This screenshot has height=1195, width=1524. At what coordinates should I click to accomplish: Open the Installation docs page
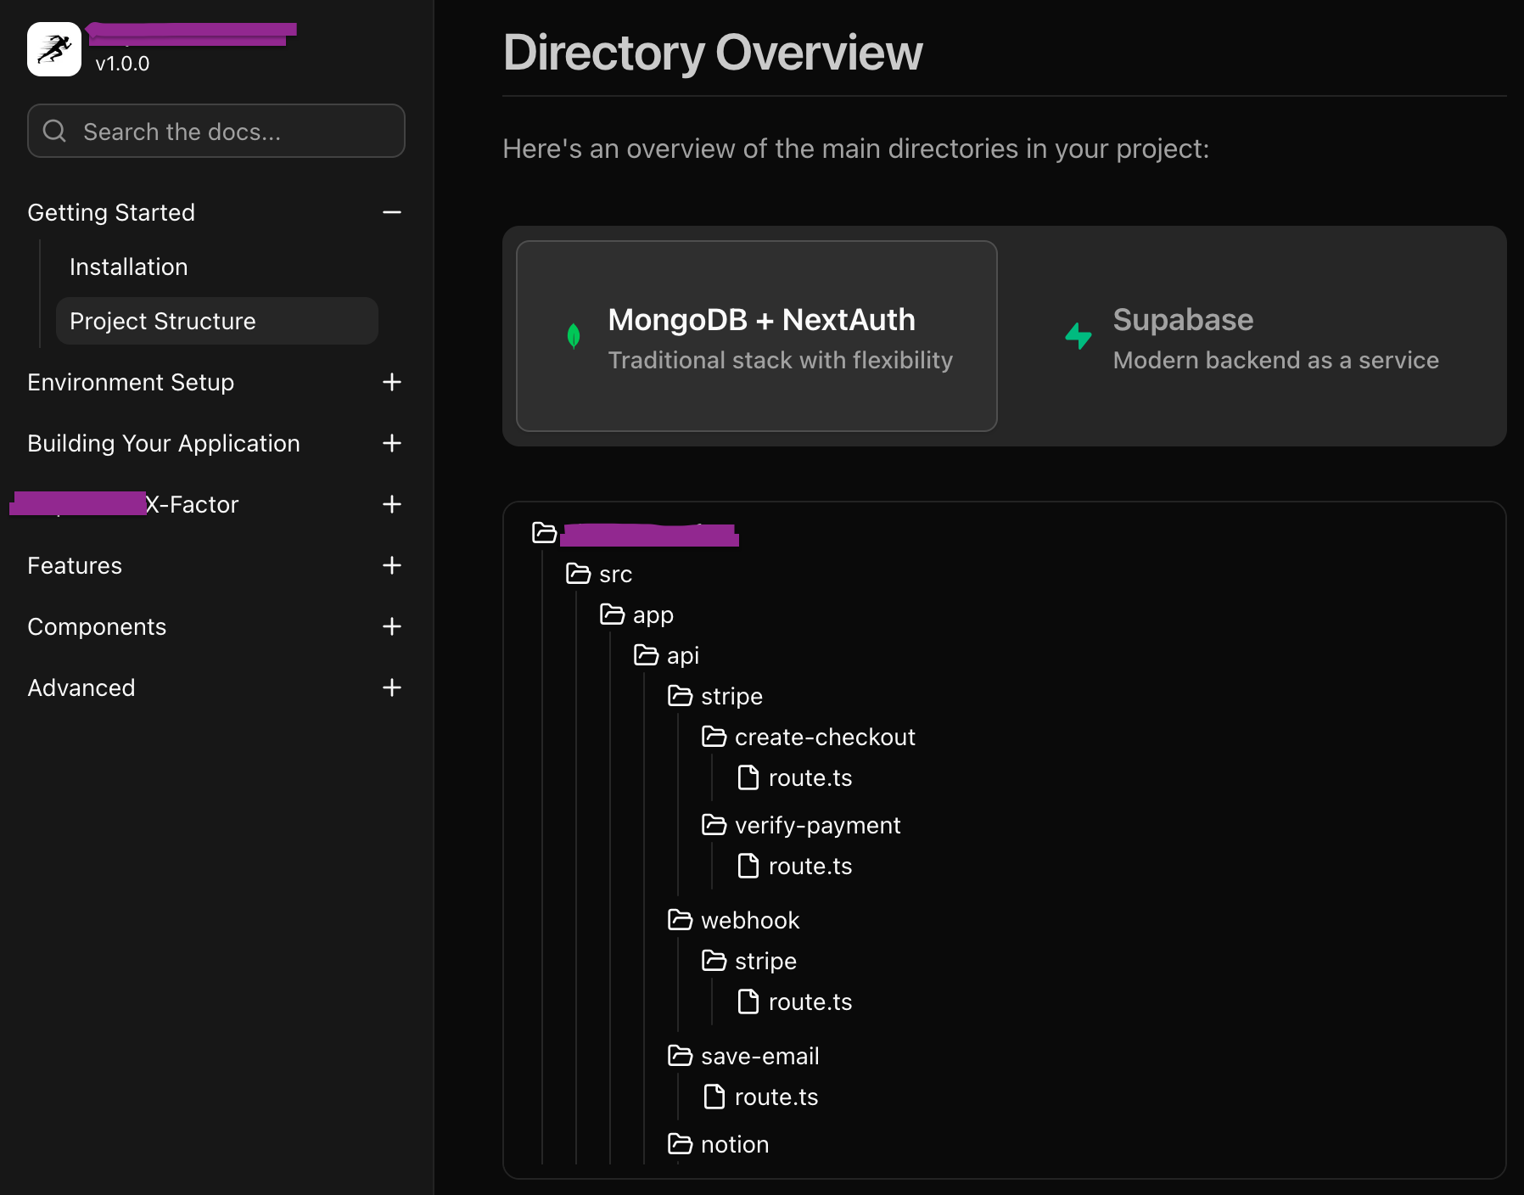click(129, 266)
